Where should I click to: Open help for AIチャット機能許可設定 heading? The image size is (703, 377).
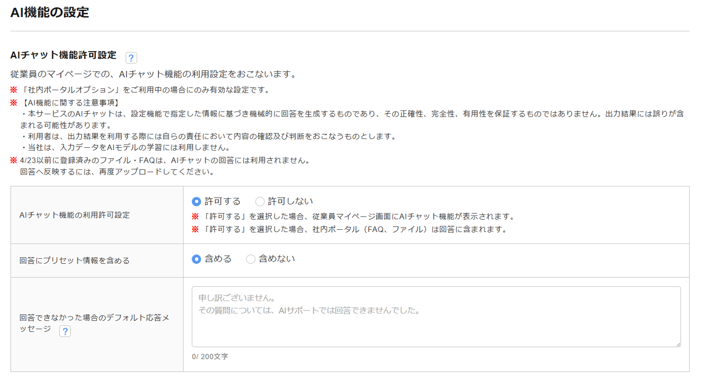click(131, 58)
